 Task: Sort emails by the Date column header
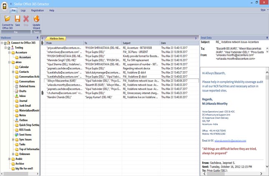179,43
